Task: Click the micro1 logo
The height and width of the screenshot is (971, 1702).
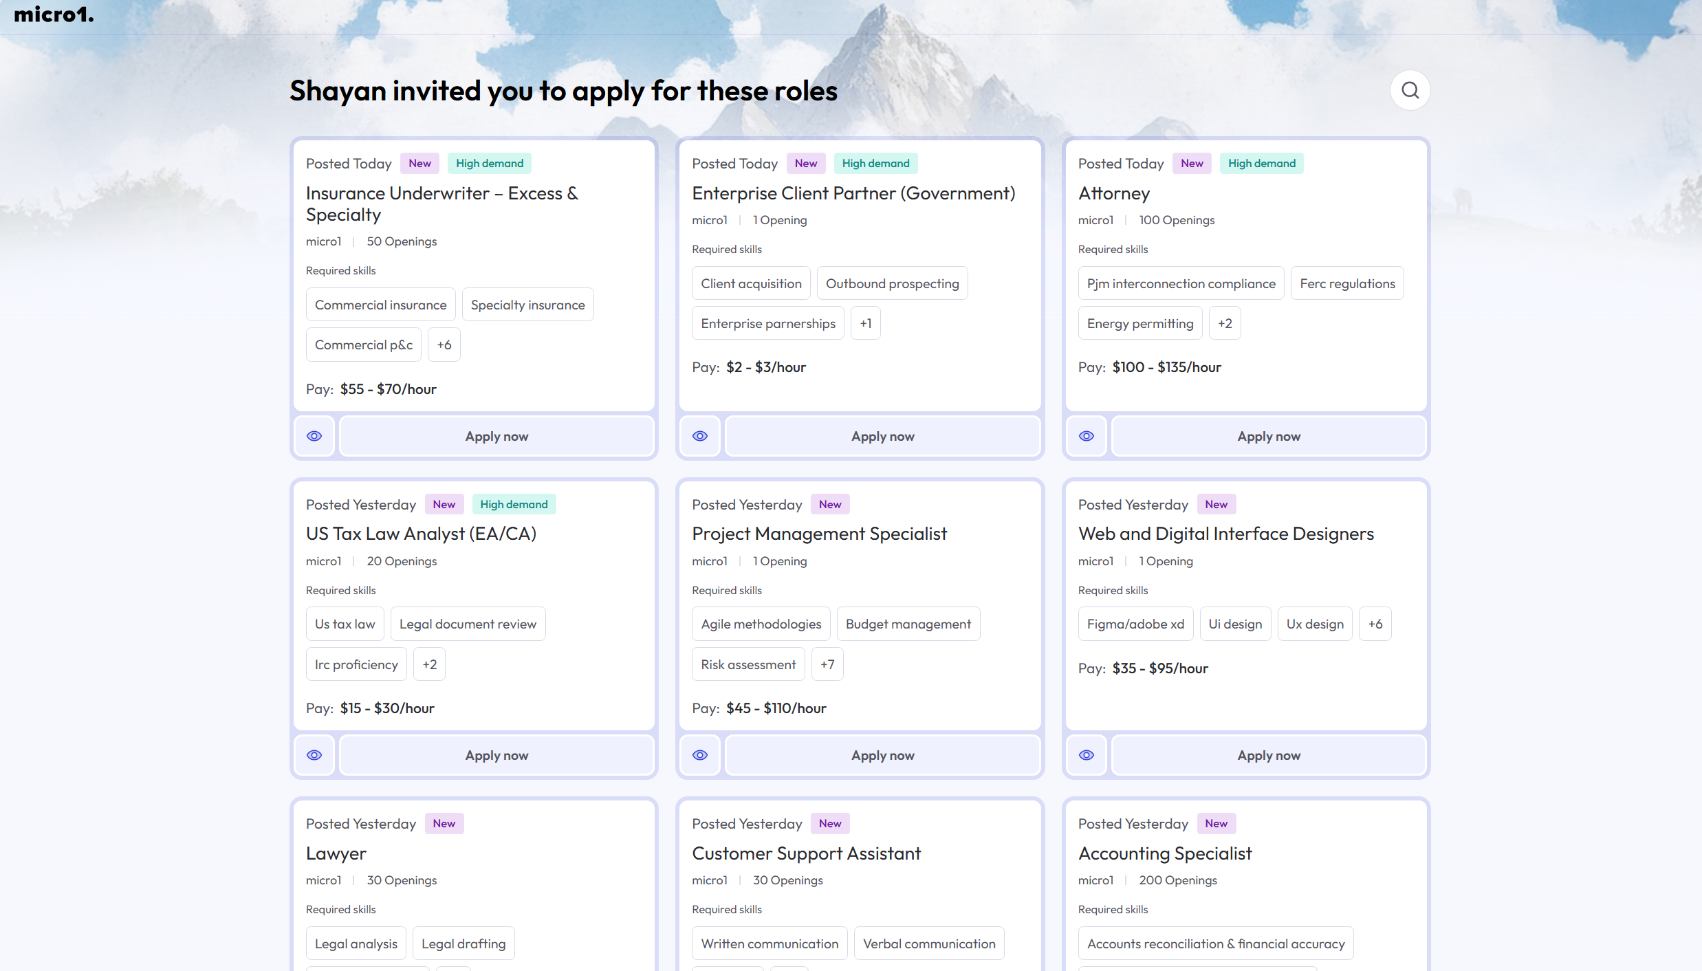Action: click(x=54, y=14)
